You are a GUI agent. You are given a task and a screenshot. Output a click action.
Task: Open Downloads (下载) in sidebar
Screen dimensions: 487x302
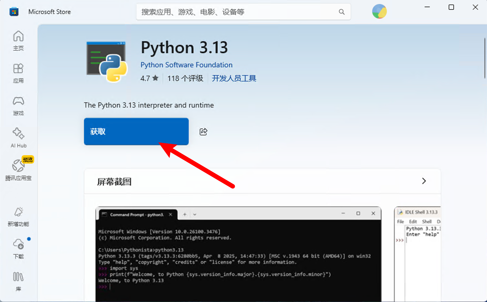point(18,249)
